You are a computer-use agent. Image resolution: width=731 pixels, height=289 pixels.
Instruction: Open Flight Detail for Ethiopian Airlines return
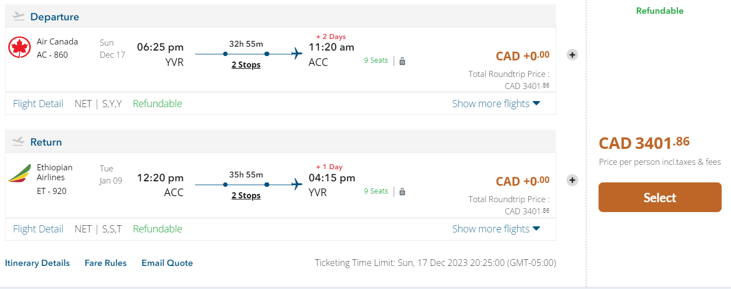pyautogui.click(x=38, y=229)
